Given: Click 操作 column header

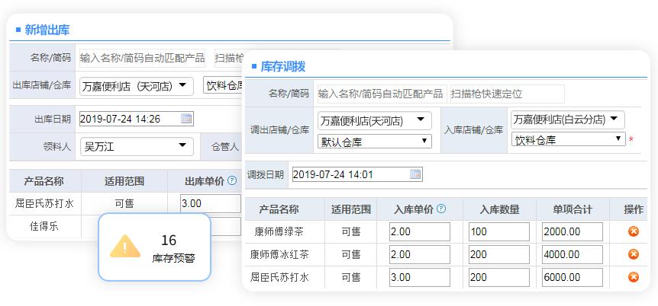Looking at the screenshot, I should [634, 209].
